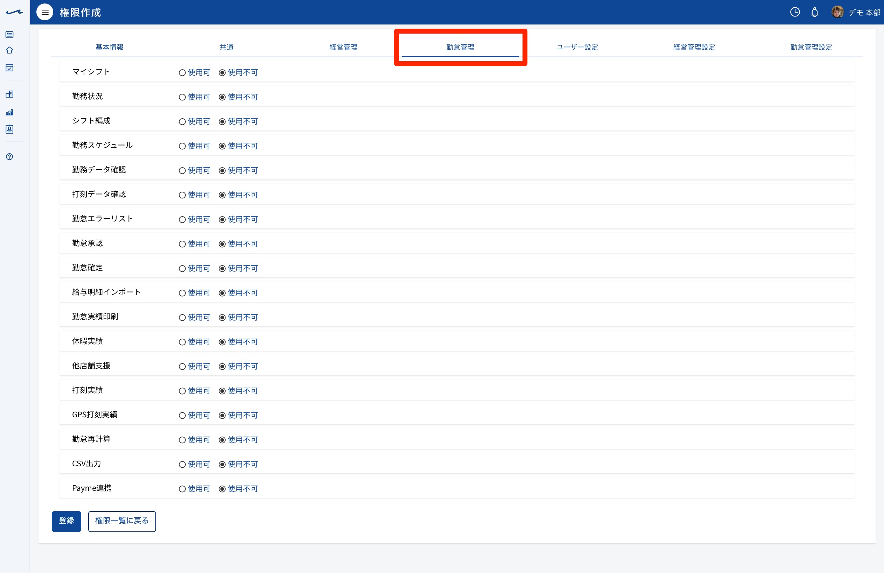884x573 pixels.
Task: Switch to the 経営管理 tab
Action: [x=344, y=47]
